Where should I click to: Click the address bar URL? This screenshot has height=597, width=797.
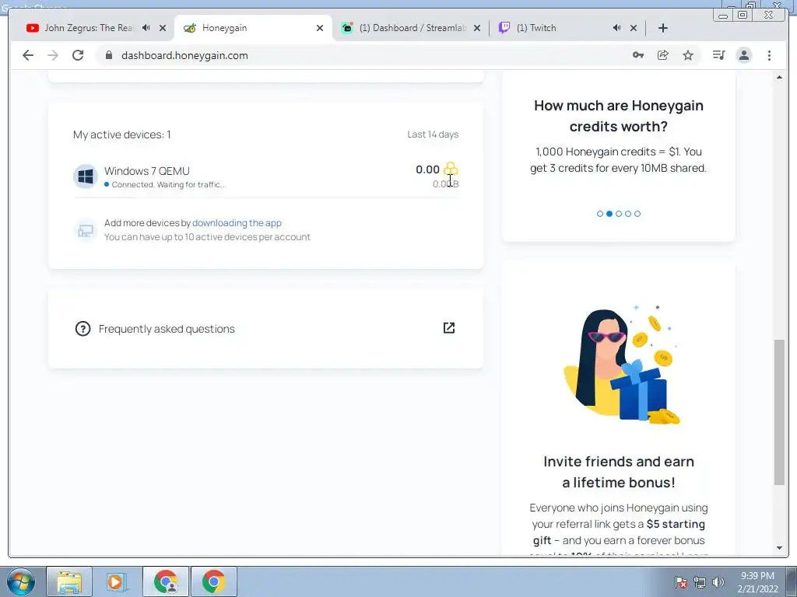point(184,55)
